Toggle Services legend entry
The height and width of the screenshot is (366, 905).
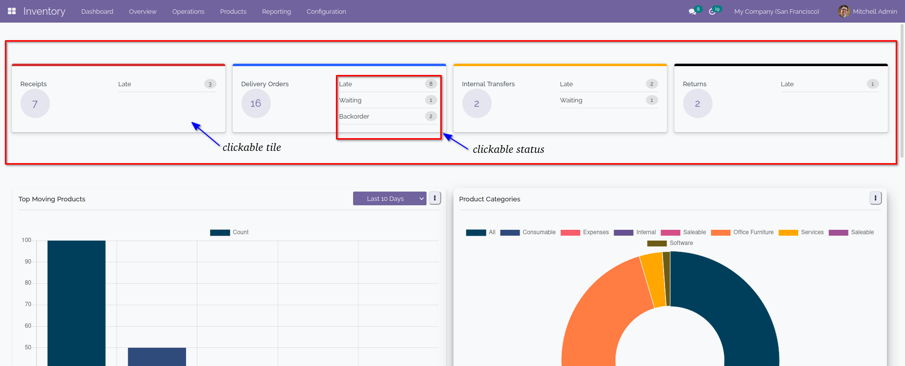(x=801, y=232)
